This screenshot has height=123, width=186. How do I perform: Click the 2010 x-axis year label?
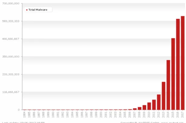coord(149,115)
